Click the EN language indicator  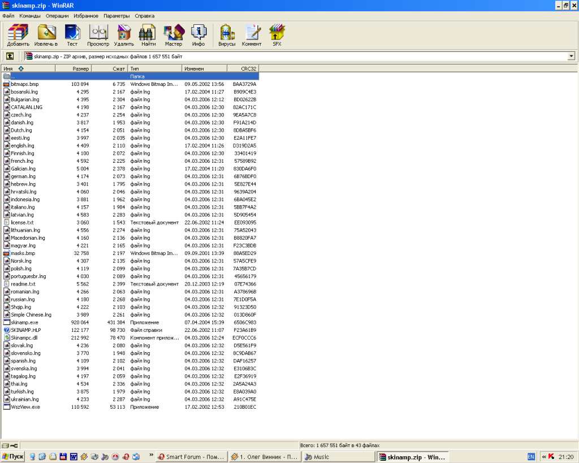pos(531,457)
